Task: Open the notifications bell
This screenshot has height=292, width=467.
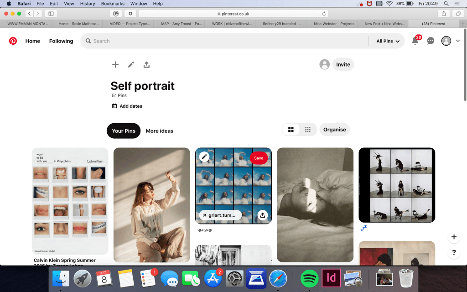Action: pyautogui.click(x=415, y=41)
